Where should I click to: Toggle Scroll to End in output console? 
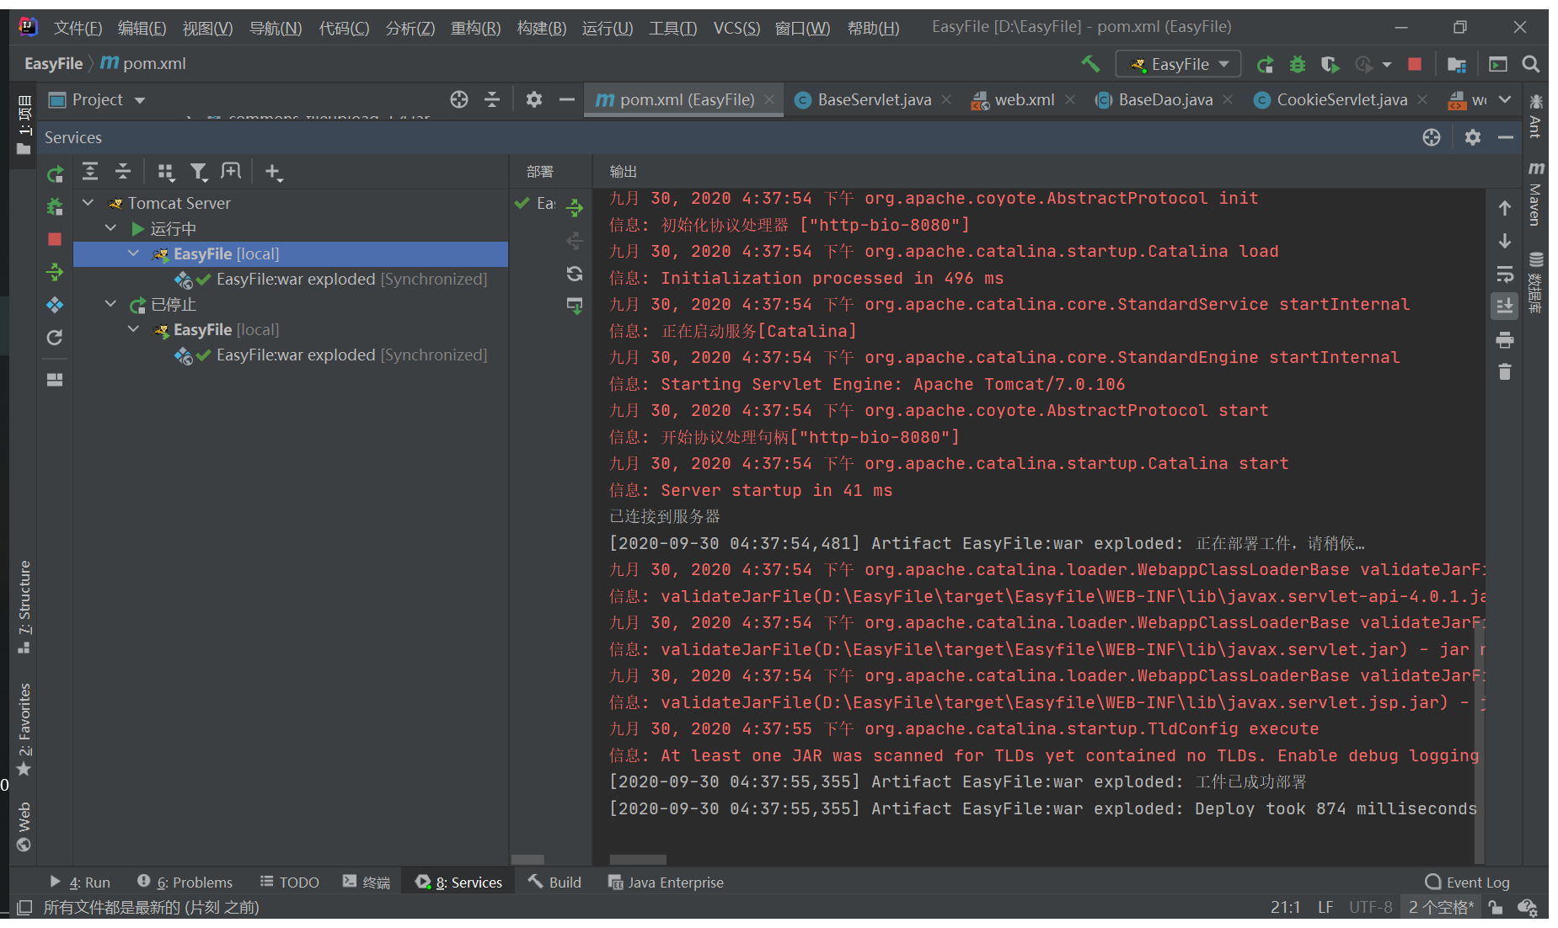(x=1505, y=307)
